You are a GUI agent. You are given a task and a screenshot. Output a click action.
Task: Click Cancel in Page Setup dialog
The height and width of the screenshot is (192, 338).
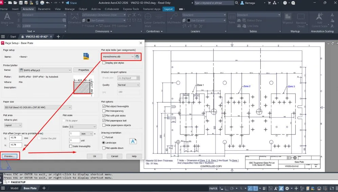114,156
